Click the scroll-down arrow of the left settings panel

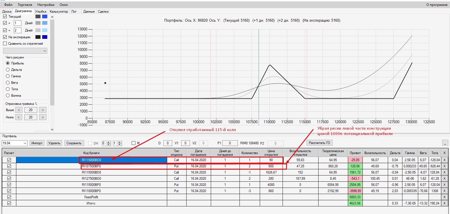[52, 129]
